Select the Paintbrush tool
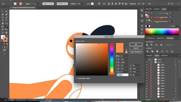Screen dimensions: 181x102 pos(6,18)
